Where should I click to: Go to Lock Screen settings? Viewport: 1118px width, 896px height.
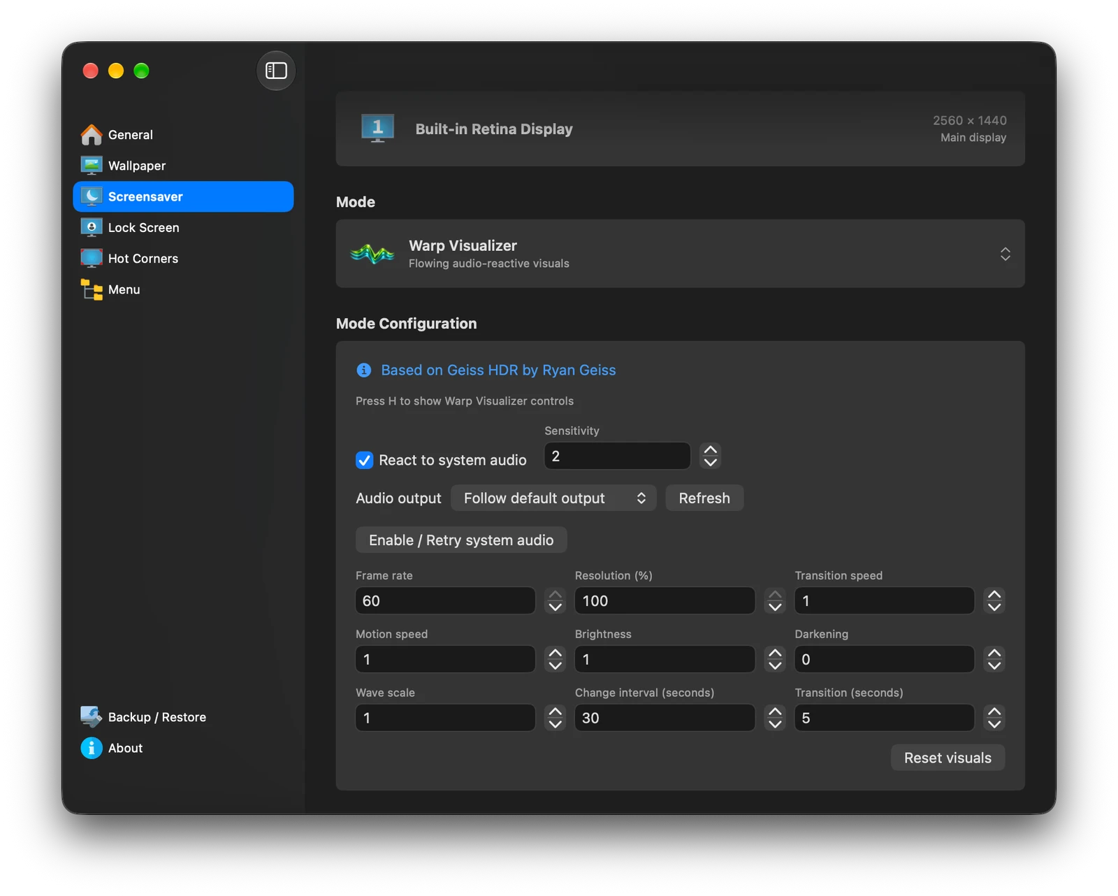pyautogui.click(x=183, y=227)
